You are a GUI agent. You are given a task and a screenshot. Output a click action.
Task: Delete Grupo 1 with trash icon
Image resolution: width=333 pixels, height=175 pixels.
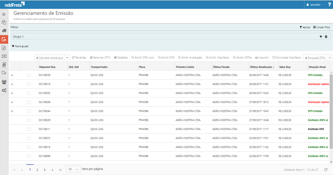pos(326,37)
